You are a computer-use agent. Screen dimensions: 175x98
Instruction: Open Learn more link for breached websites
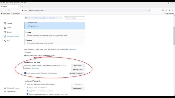pos(64,94)
